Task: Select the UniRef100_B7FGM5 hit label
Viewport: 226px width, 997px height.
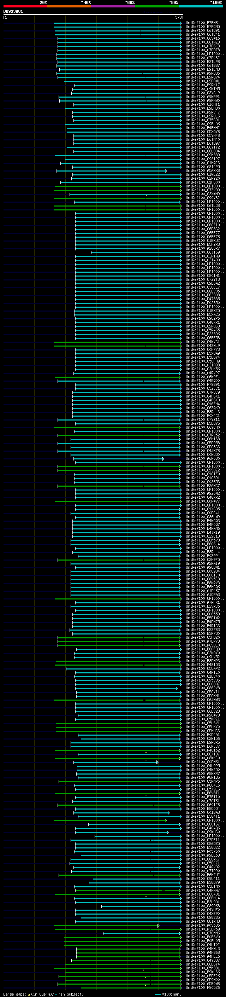Action: pos(202,27)
